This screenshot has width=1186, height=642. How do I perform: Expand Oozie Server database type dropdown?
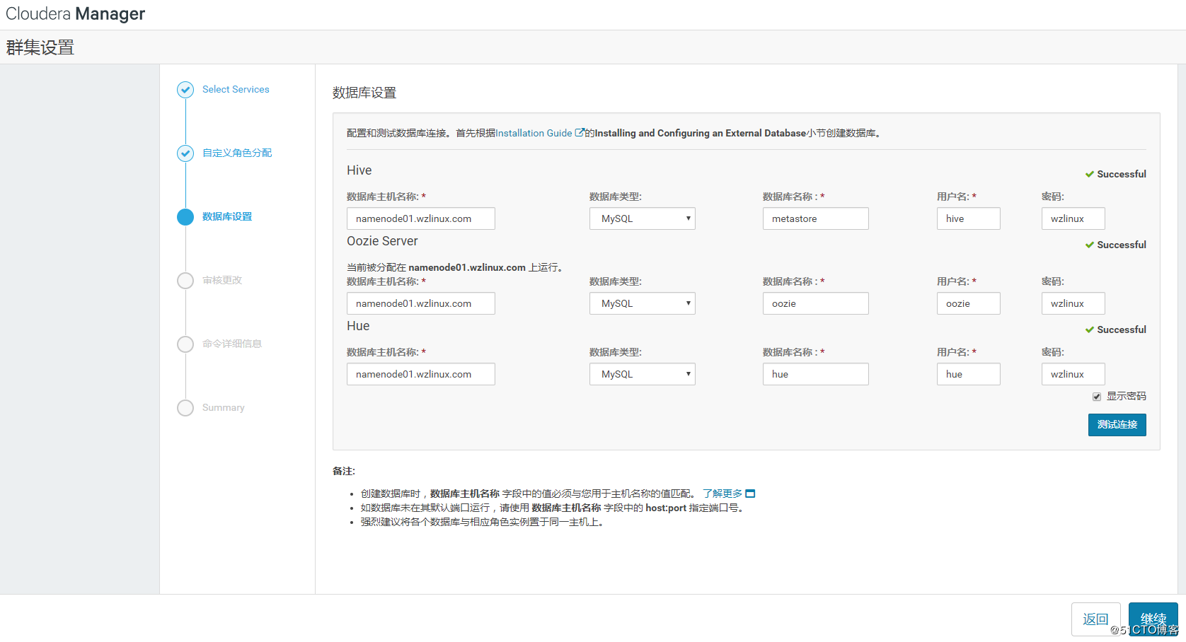[642, 303]
